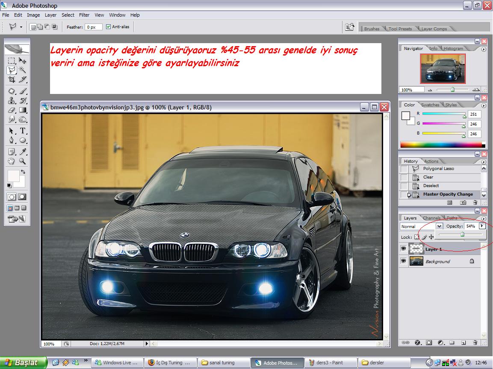Open sanal tuning folder from taskbar
Viewport: 493px width, 369px height.
click(224, 363)
